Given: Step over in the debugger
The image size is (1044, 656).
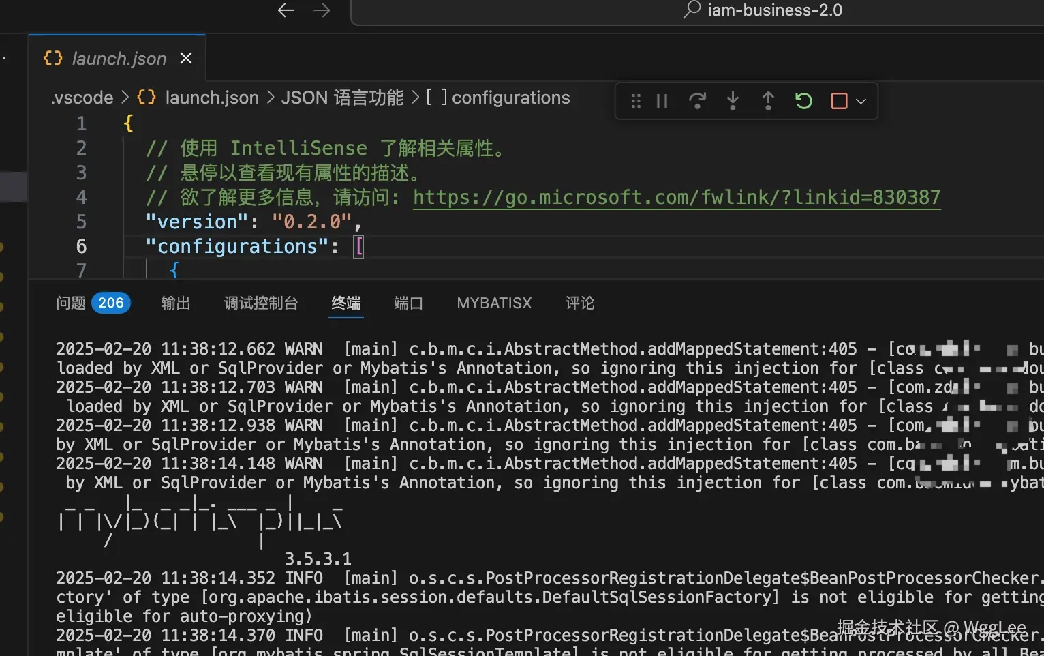Looking at the screenshot, I should tap(697, 101).
